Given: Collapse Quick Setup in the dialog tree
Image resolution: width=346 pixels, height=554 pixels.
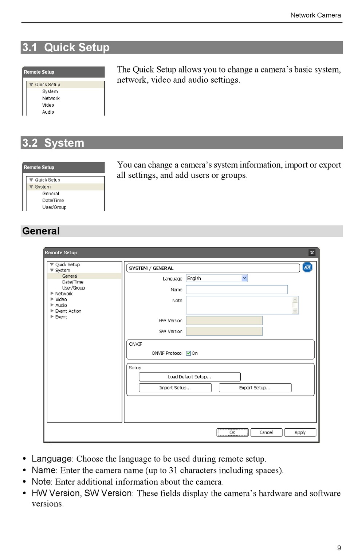Looking at the screenshot, I should [x=52, y=264].
